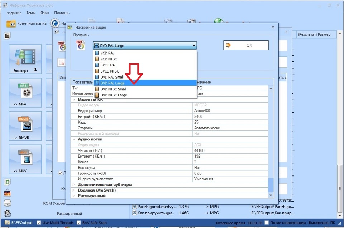Click the Показатель column header
344x228 pixels.
coord(82,82)
